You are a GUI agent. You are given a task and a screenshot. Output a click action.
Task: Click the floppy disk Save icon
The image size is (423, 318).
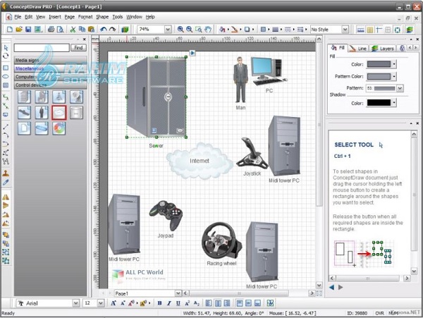(x=27, y=30)
